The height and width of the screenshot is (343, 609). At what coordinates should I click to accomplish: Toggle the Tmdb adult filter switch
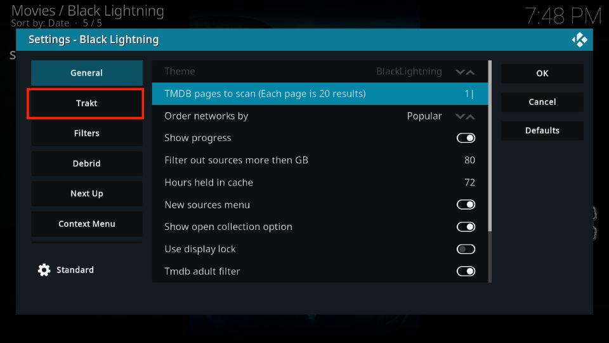pos(466,271)
